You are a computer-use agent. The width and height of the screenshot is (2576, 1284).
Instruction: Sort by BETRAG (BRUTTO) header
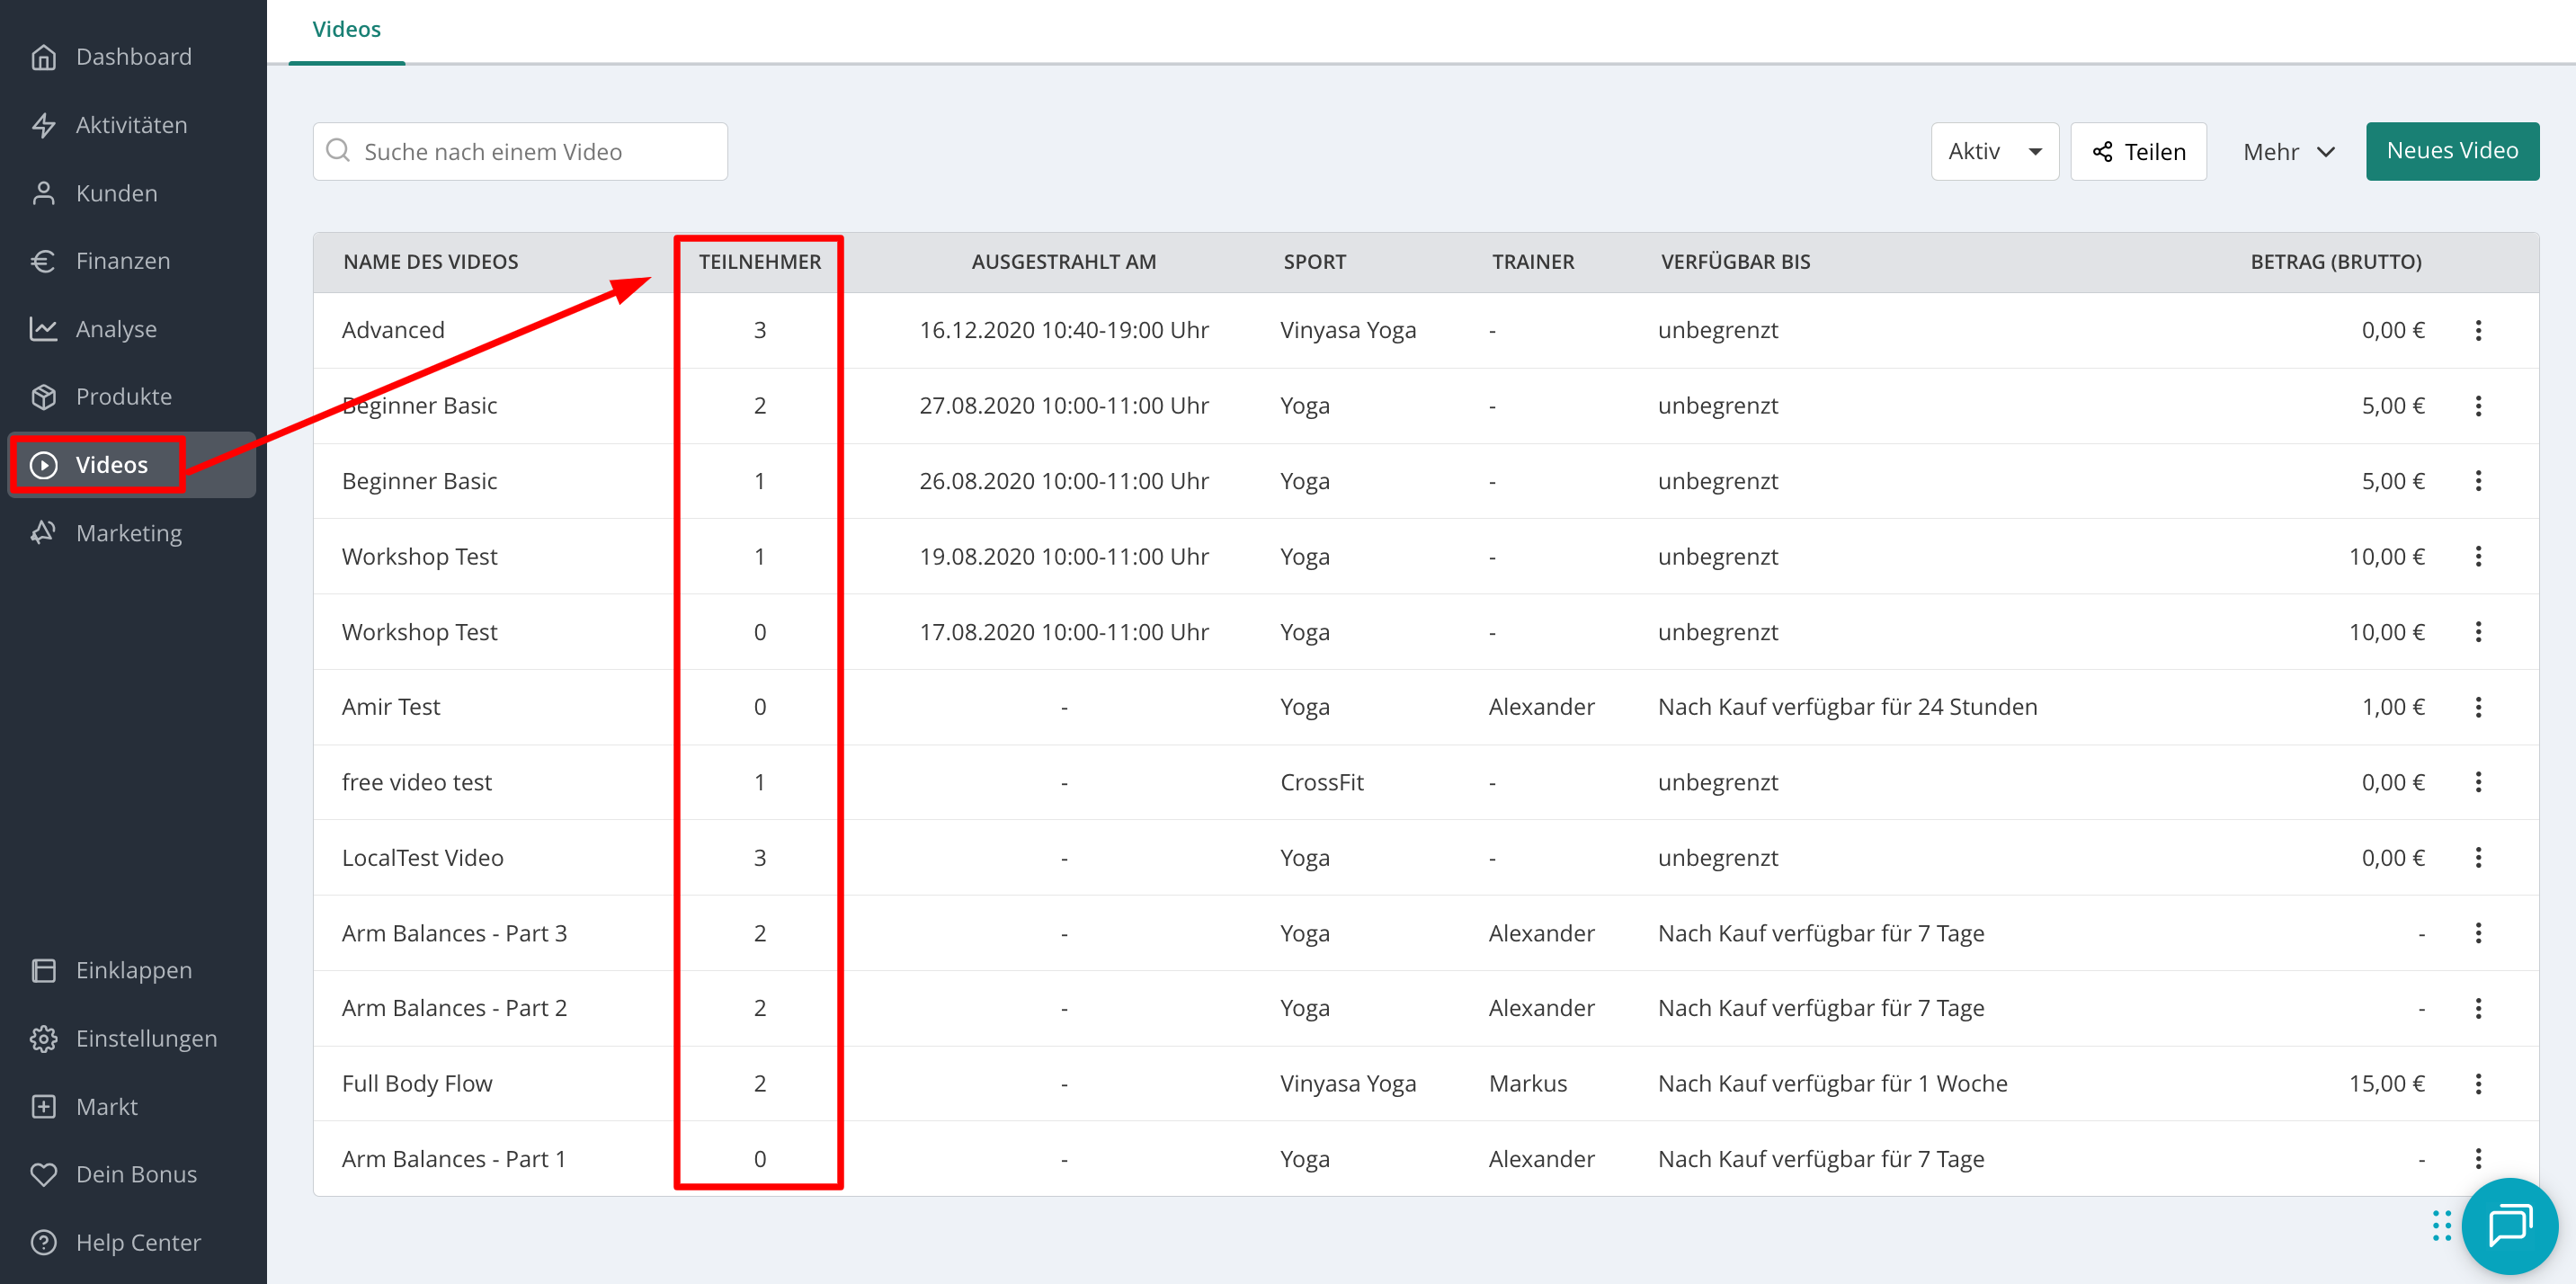pos(2335,262)
